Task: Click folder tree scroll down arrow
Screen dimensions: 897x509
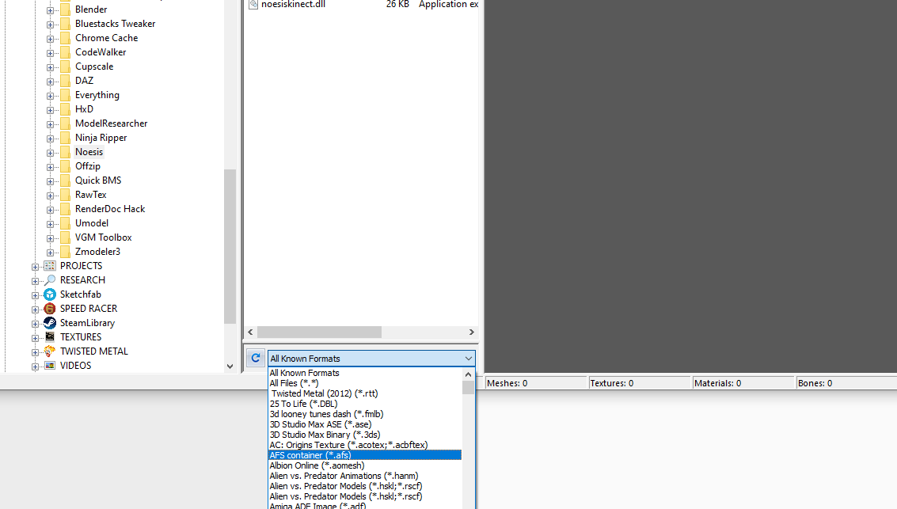Action: pos(230,367)
